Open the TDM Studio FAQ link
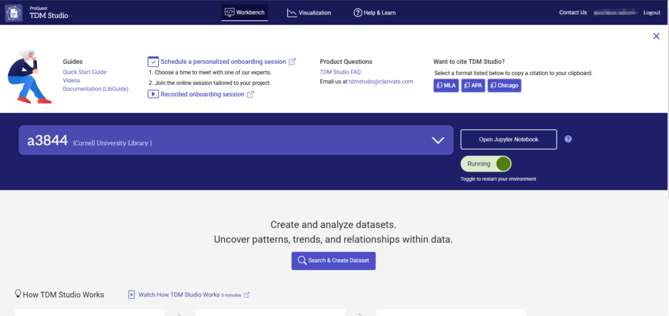Screen dimensions: 669x316 click(340, 72)
